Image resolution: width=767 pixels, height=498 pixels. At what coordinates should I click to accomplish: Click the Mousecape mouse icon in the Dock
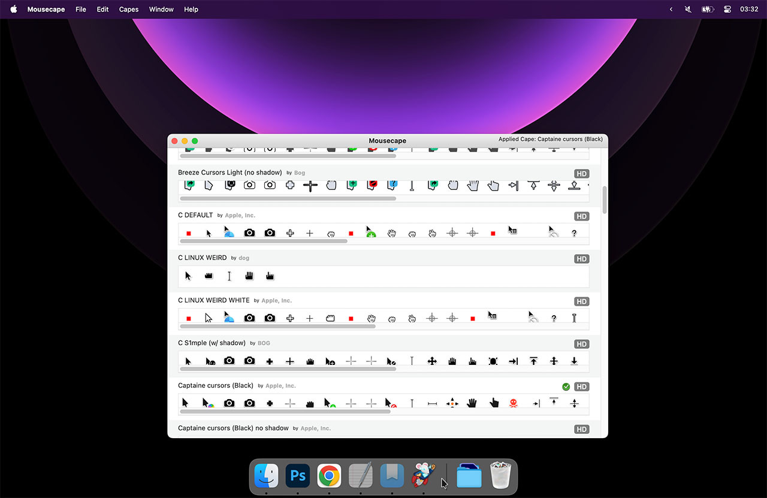coord(423,476)
